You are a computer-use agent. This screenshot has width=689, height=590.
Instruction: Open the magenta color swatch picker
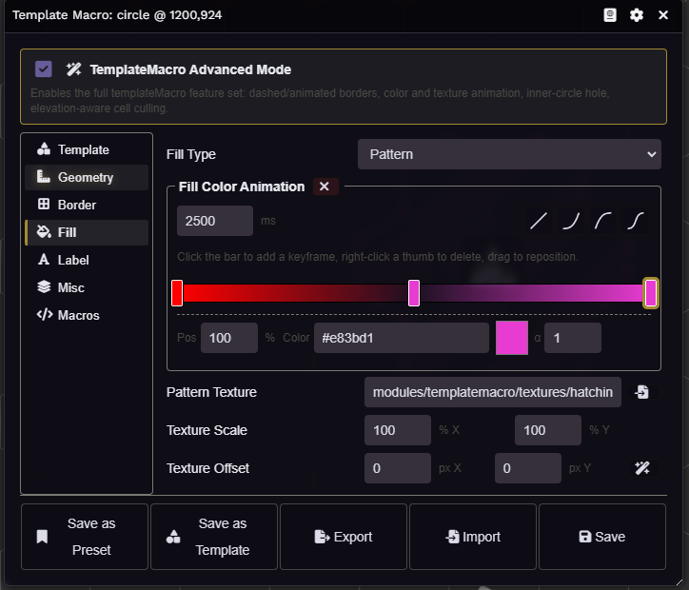pyautogui.click(x=512, y=338)
